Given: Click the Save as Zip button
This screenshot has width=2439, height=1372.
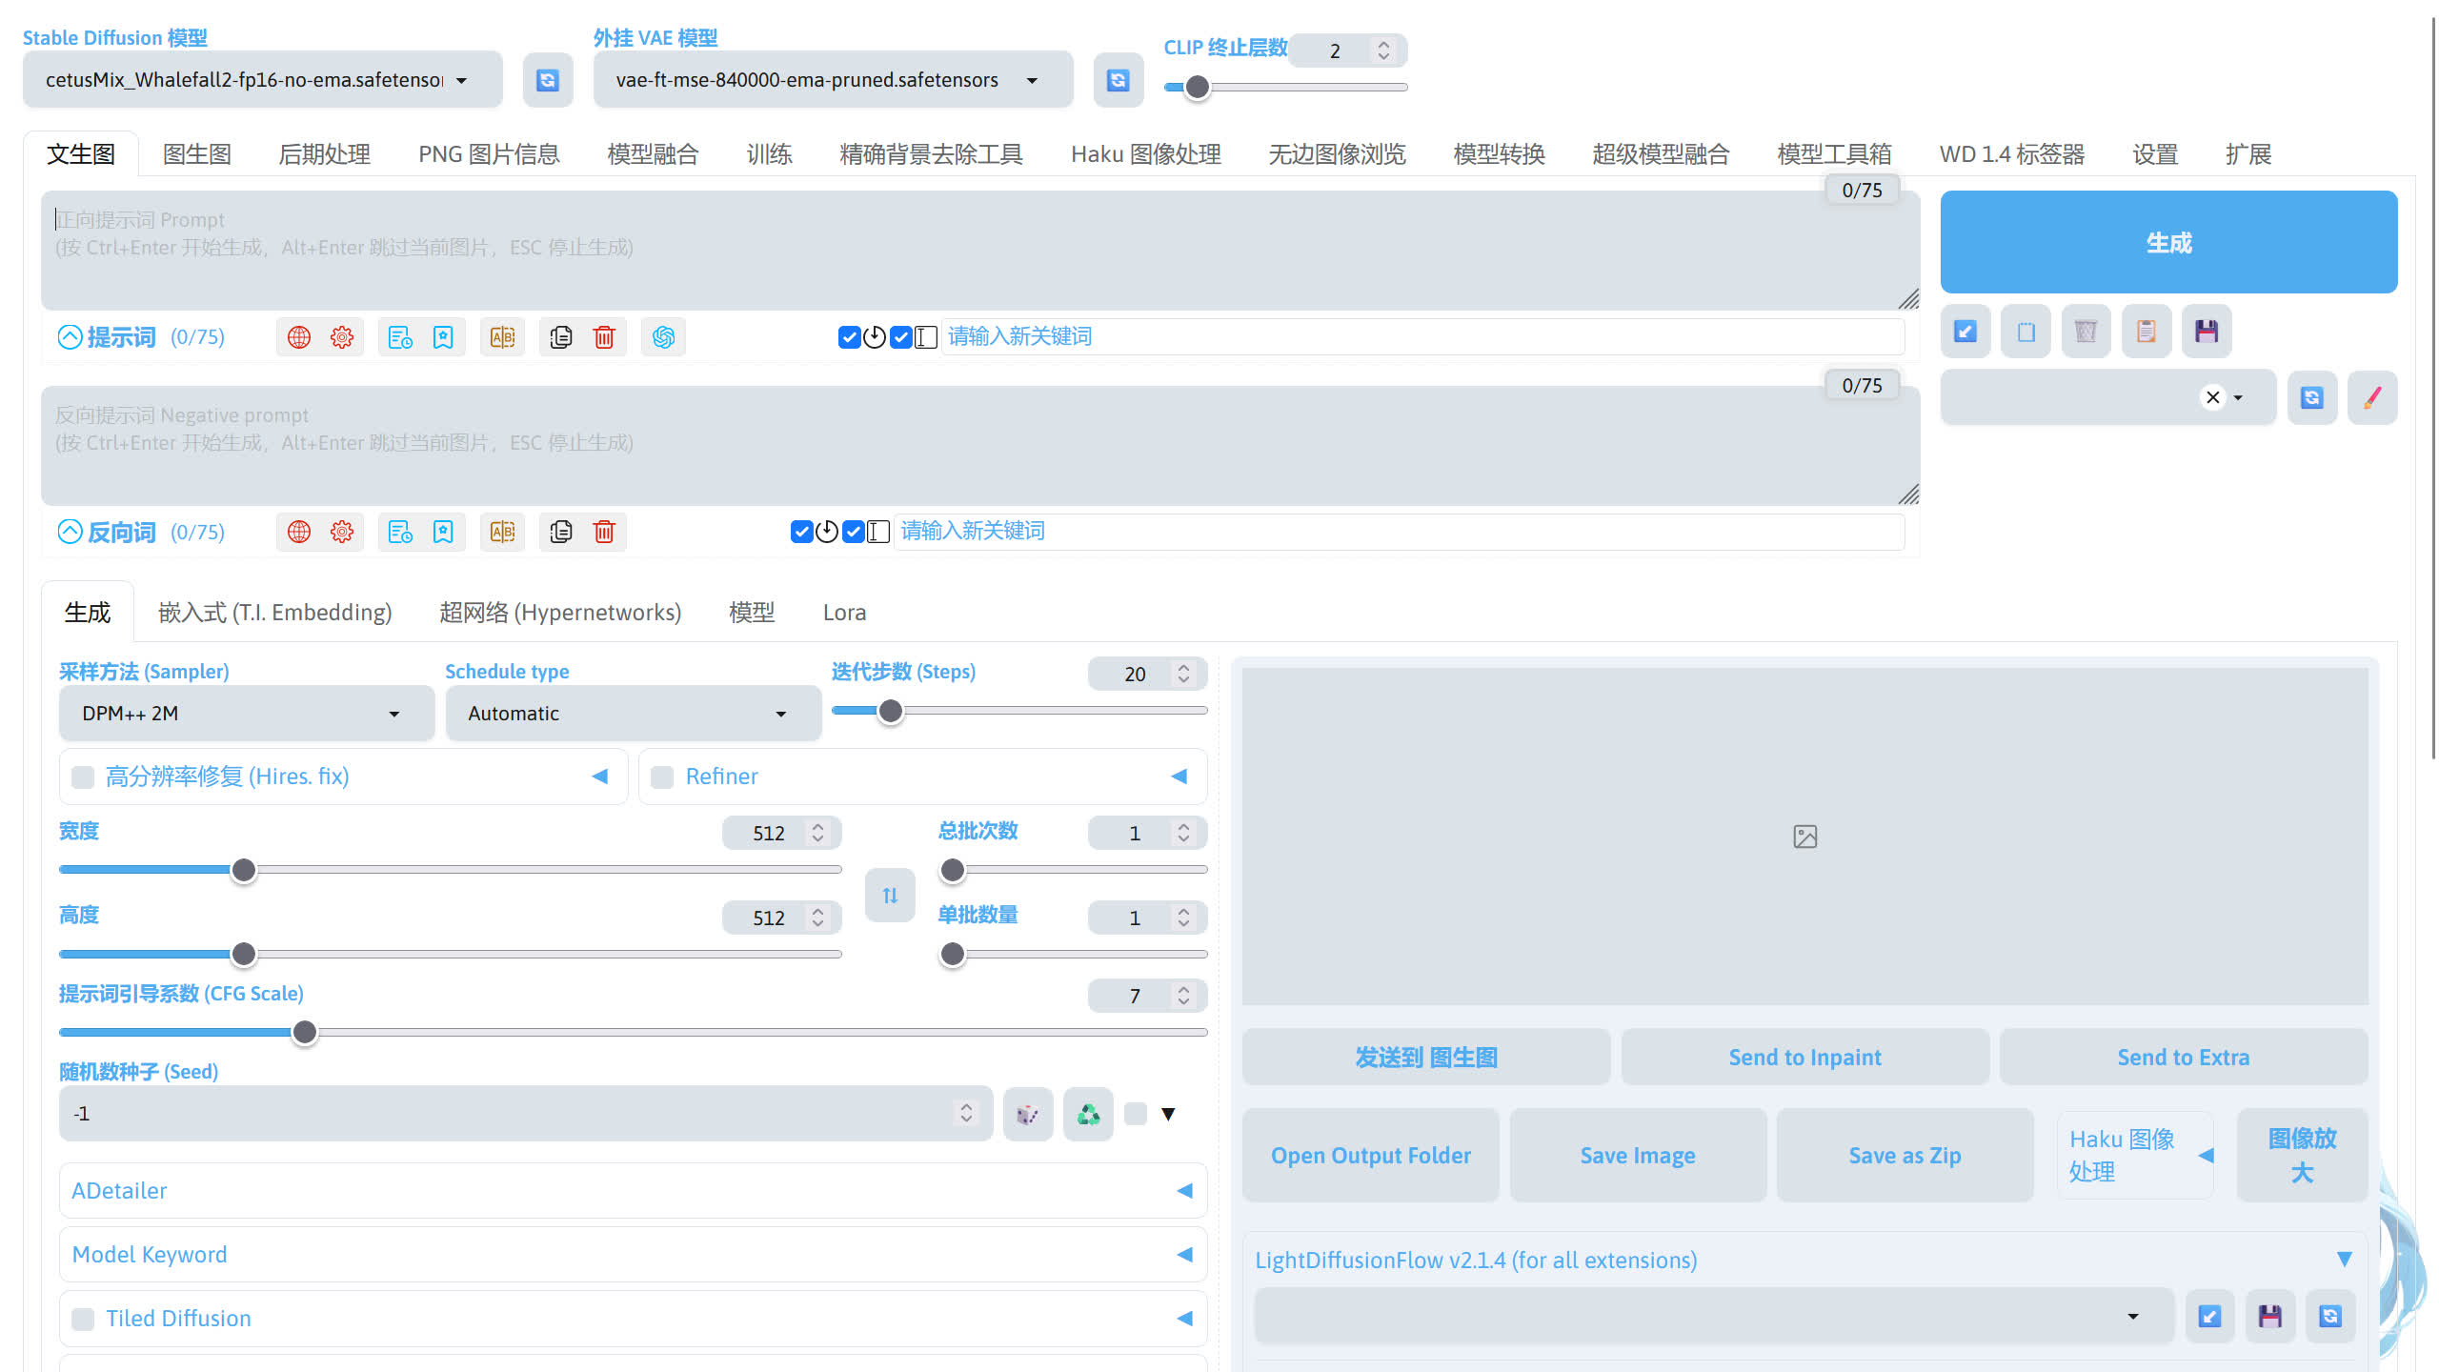Looking at the screenshot, I should (x=1905, y=1156).
